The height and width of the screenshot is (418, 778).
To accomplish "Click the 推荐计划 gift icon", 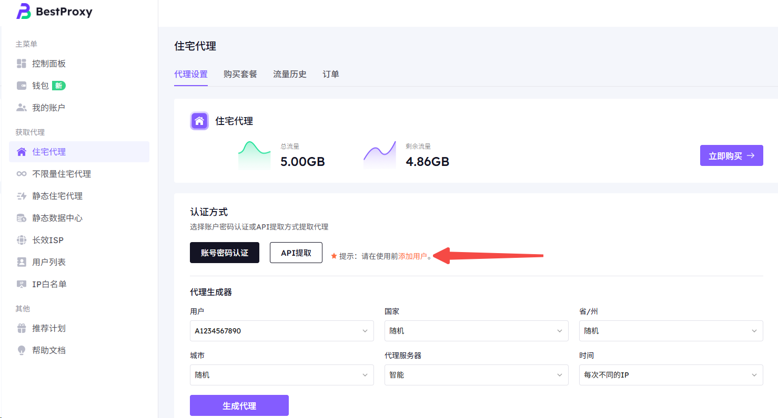I will (22, 328).
